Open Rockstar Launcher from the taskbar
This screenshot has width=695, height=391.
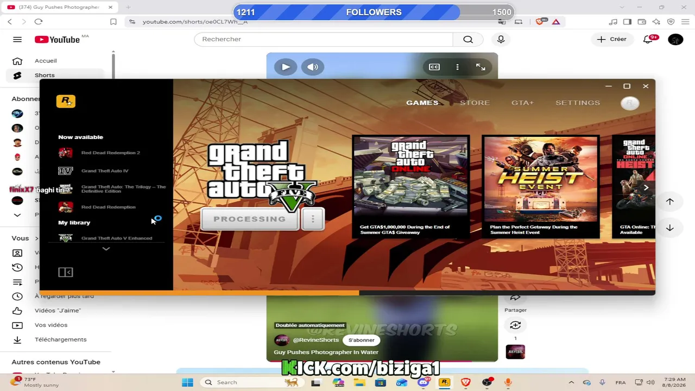pyautogui.click(x=444, y=382)
